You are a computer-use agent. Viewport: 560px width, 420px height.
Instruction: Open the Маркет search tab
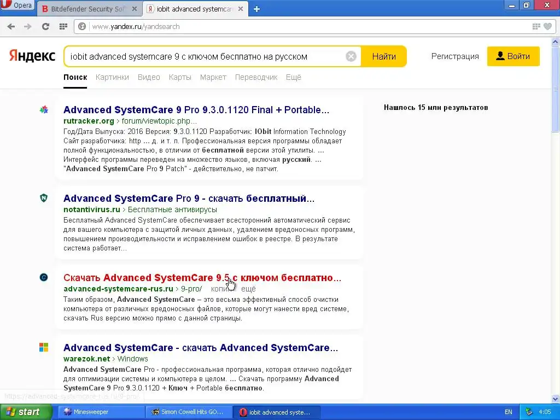[213, 77]
